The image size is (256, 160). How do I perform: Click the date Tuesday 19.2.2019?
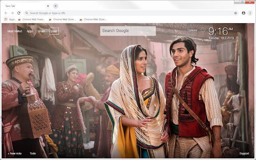(221, 38)
